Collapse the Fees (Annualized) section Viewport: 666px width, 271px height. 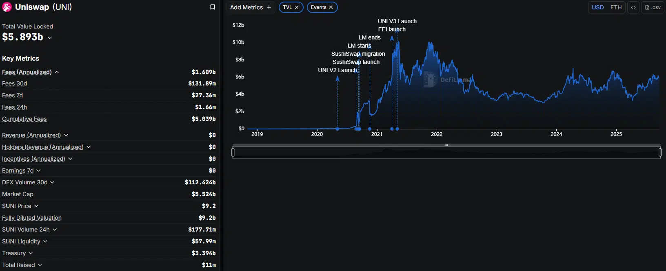(x=57, y=72)
